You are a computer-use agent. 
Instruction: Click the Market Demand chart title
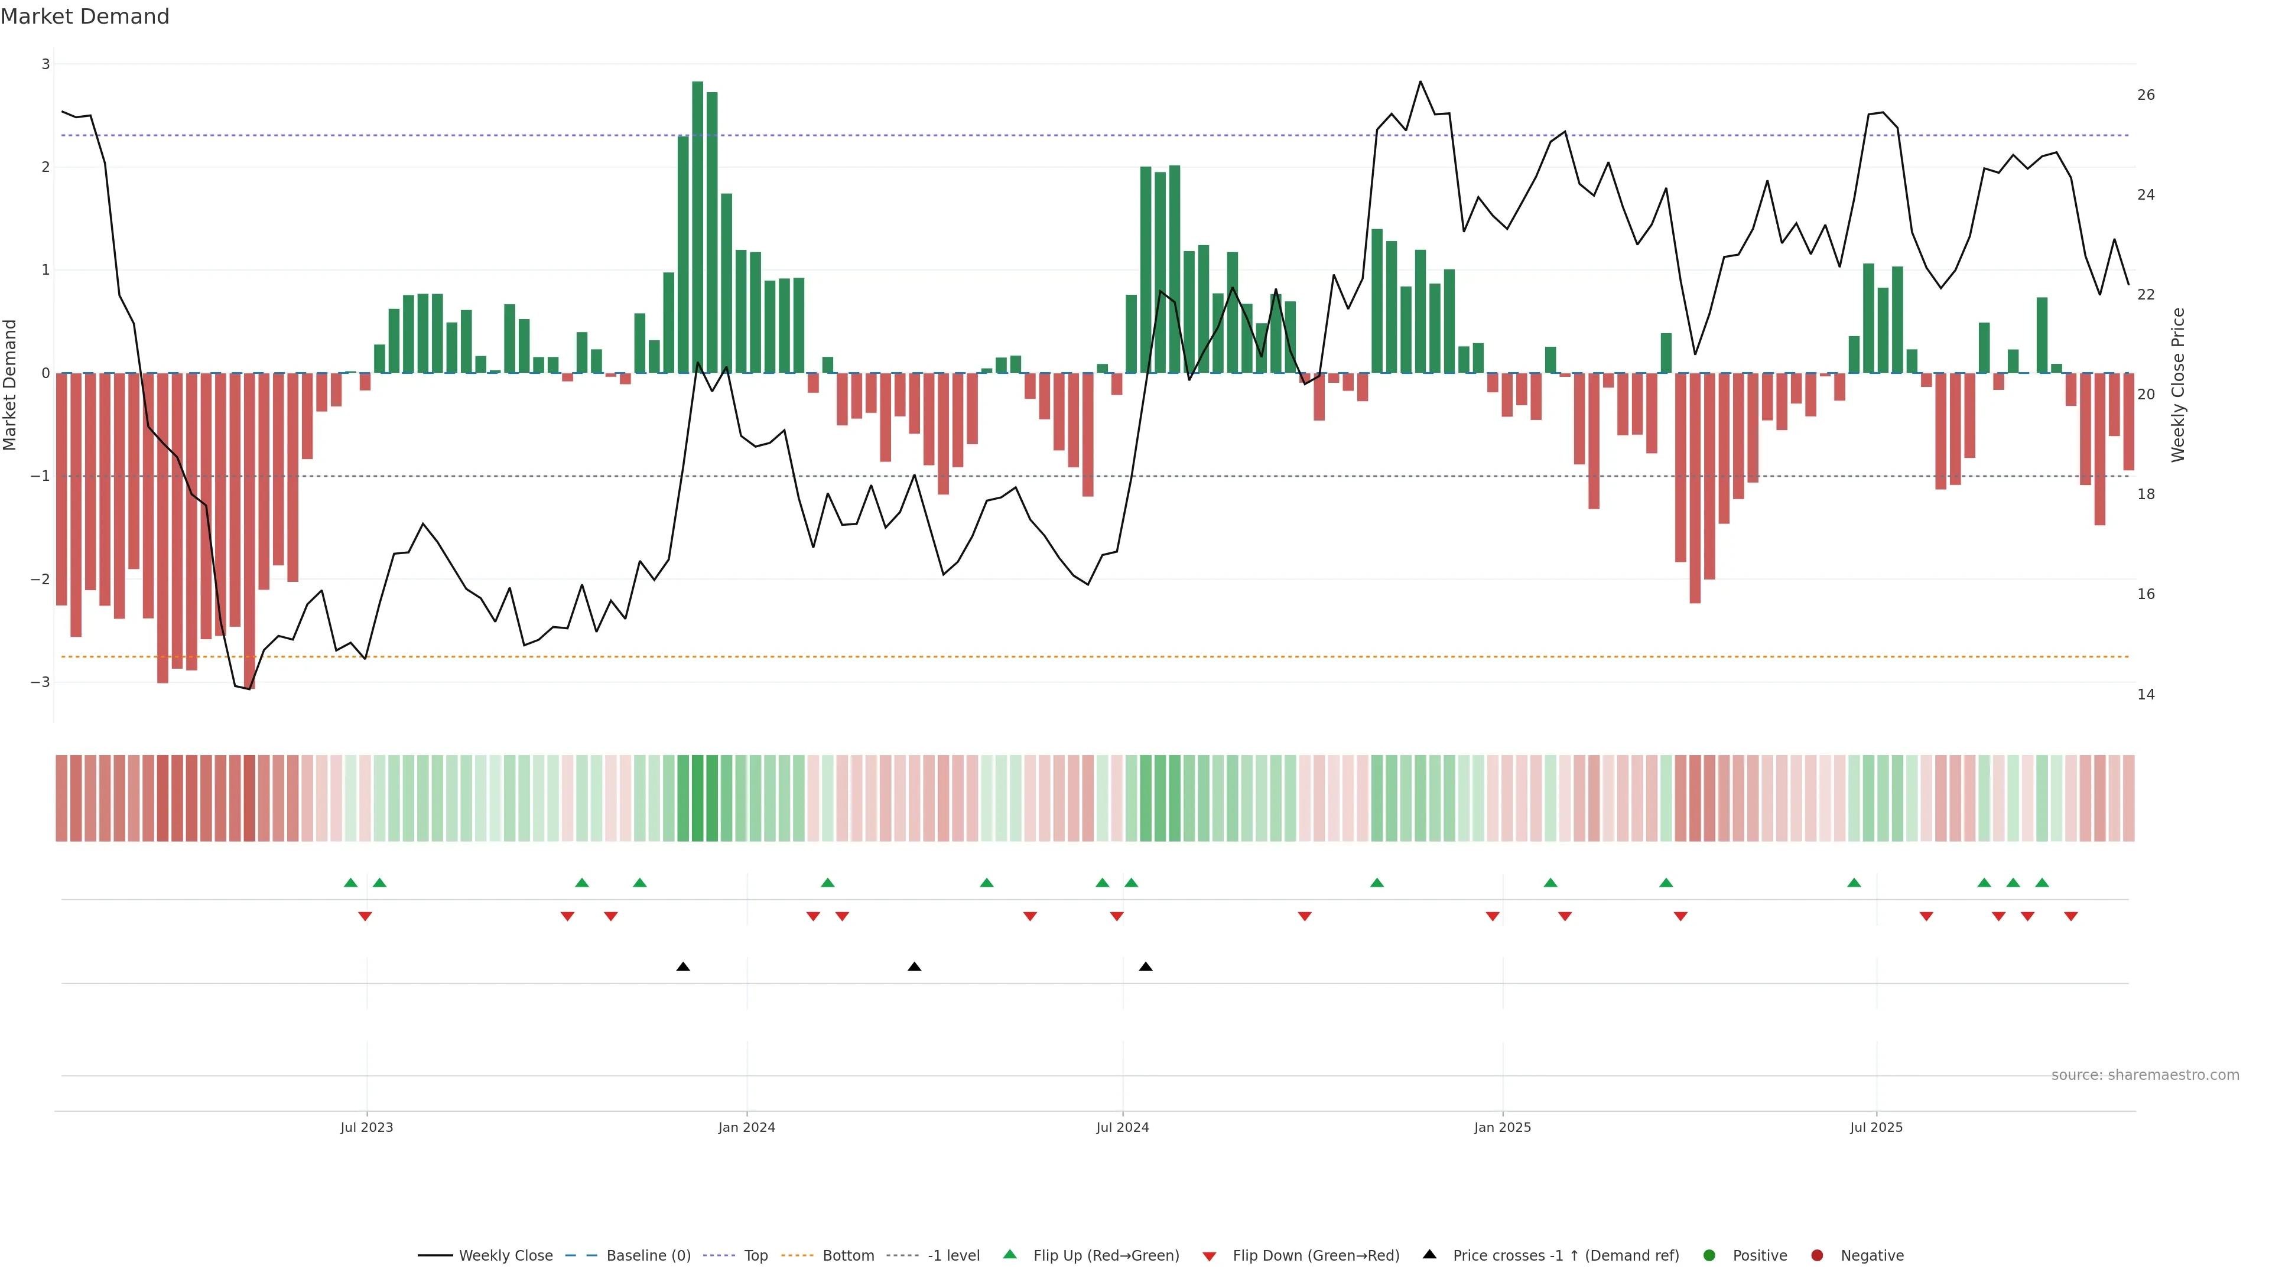pyautogui.click(x=84, y=17)
